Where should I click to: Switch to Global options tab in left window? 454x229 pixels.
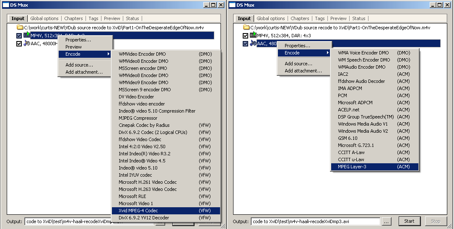(44, 18)
